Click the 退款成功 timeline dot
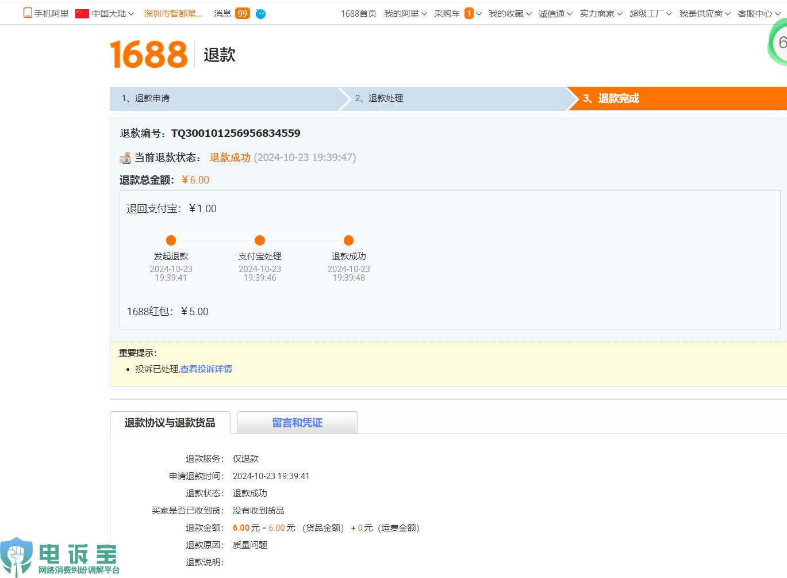The height and width of the screenshot is (578, 787). coord(348,240)
